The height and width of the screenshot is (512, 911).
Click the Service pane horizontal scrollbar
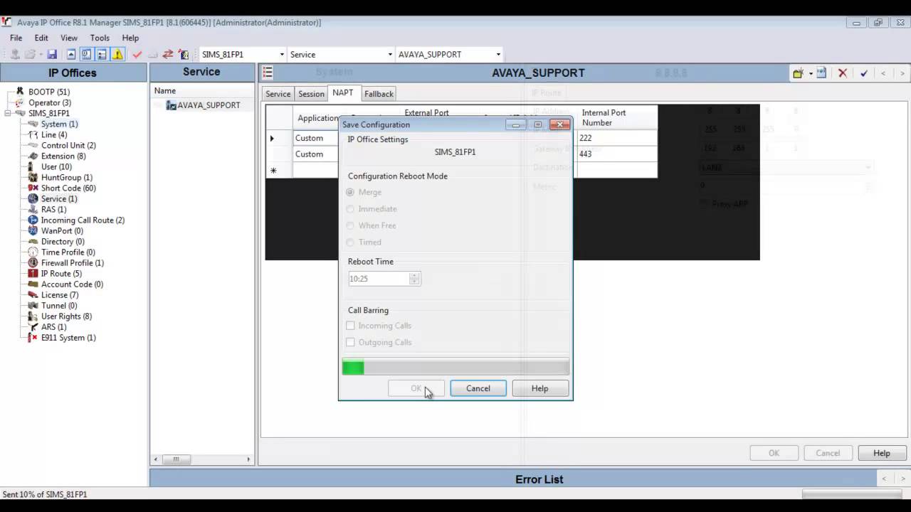(x=202, y=459)
